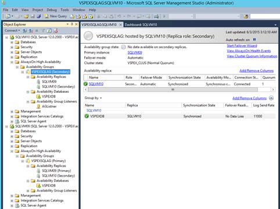The width and height of the screenshot is (280, 209).
Task: Click the Analysis Services MDX Query icon
Action: pyautogui.click(x=78, y=16)
